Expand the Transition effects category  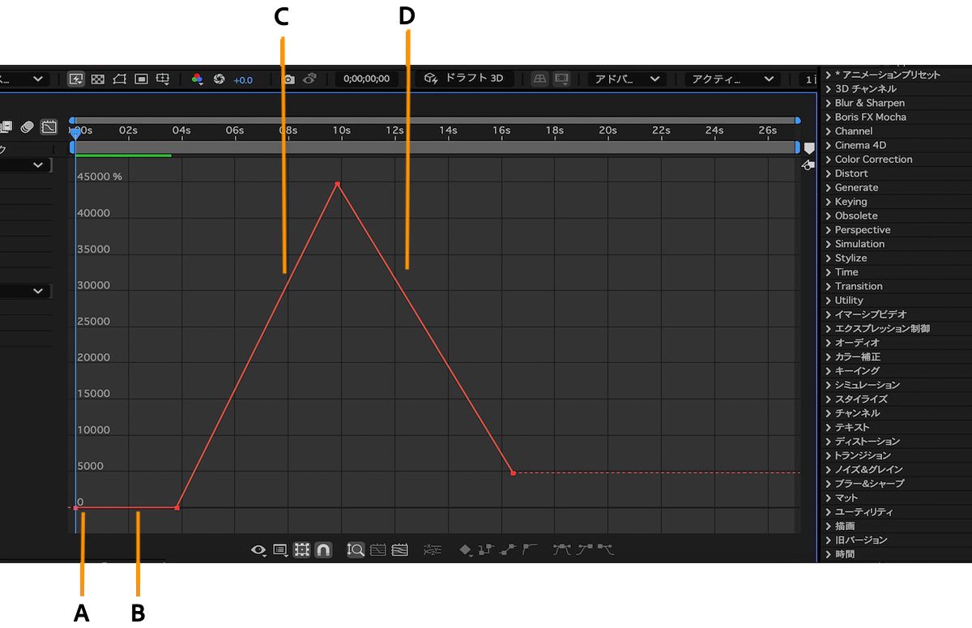click(x=829, y=286)
